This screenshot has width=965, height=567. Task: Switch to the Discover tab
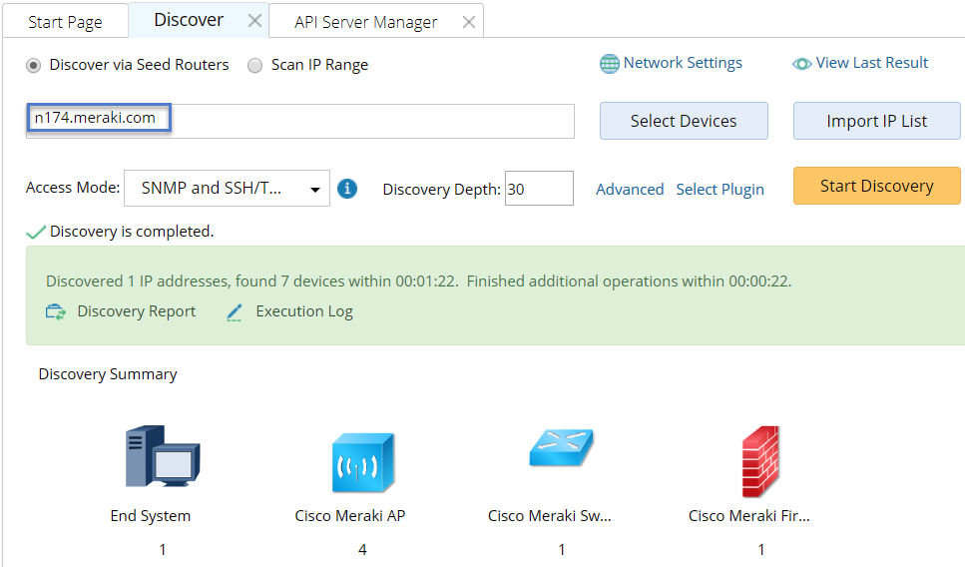tap(189, 20)
